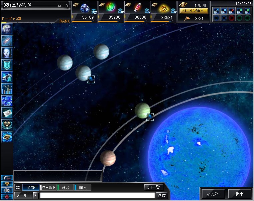The width and height of the screenshot is (254, 201).
Task: Open the G coin shop sidebar icon
Action: [x=7, y=137]
